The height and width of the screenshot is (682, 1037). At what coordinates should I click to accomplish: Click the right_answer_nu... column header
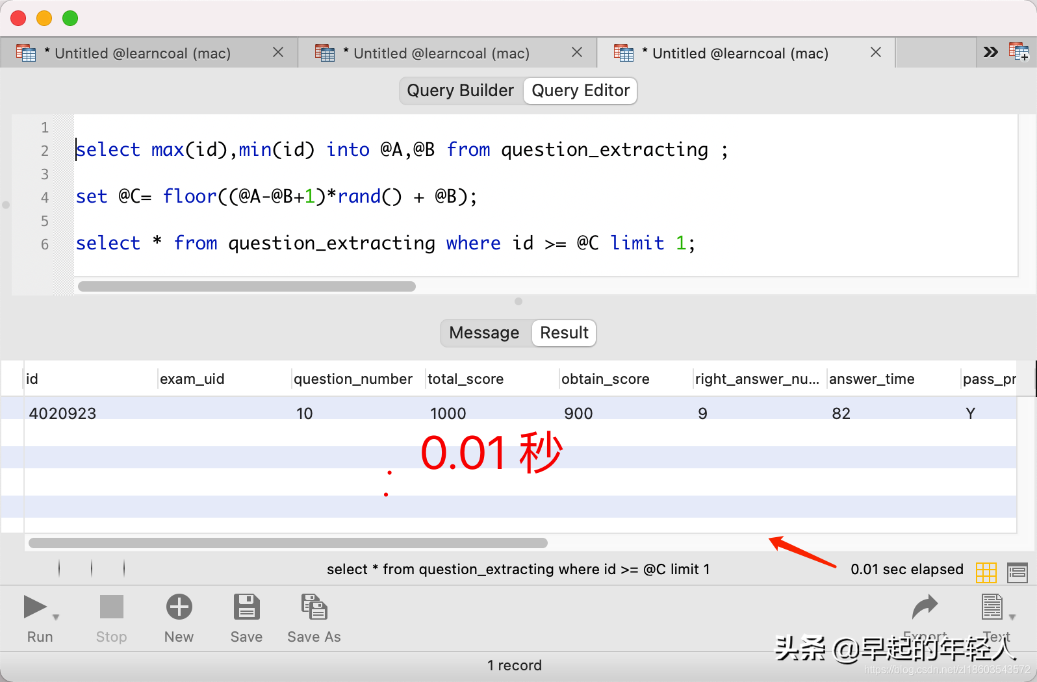coord(760,379)
